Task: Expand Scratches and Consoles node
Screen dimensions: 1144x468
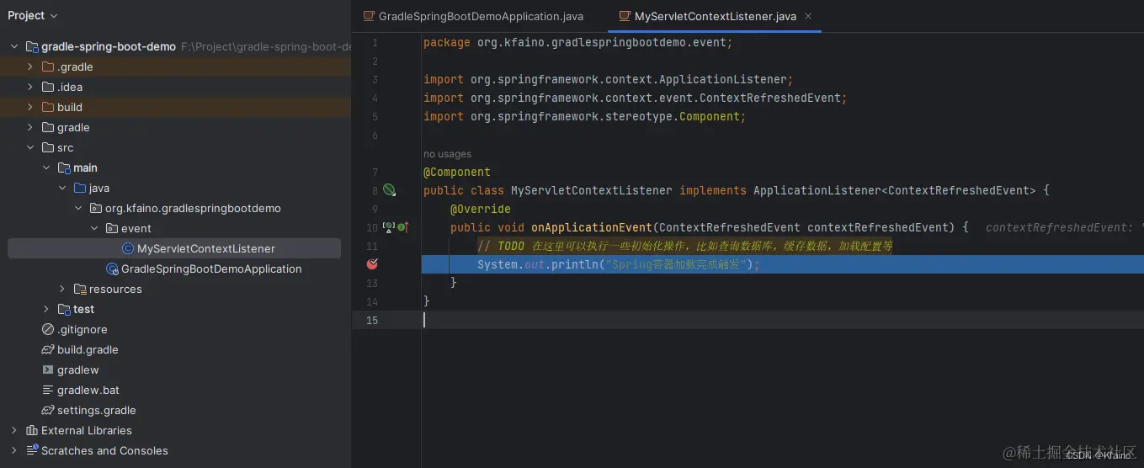Action: click(x=14, y=450)
